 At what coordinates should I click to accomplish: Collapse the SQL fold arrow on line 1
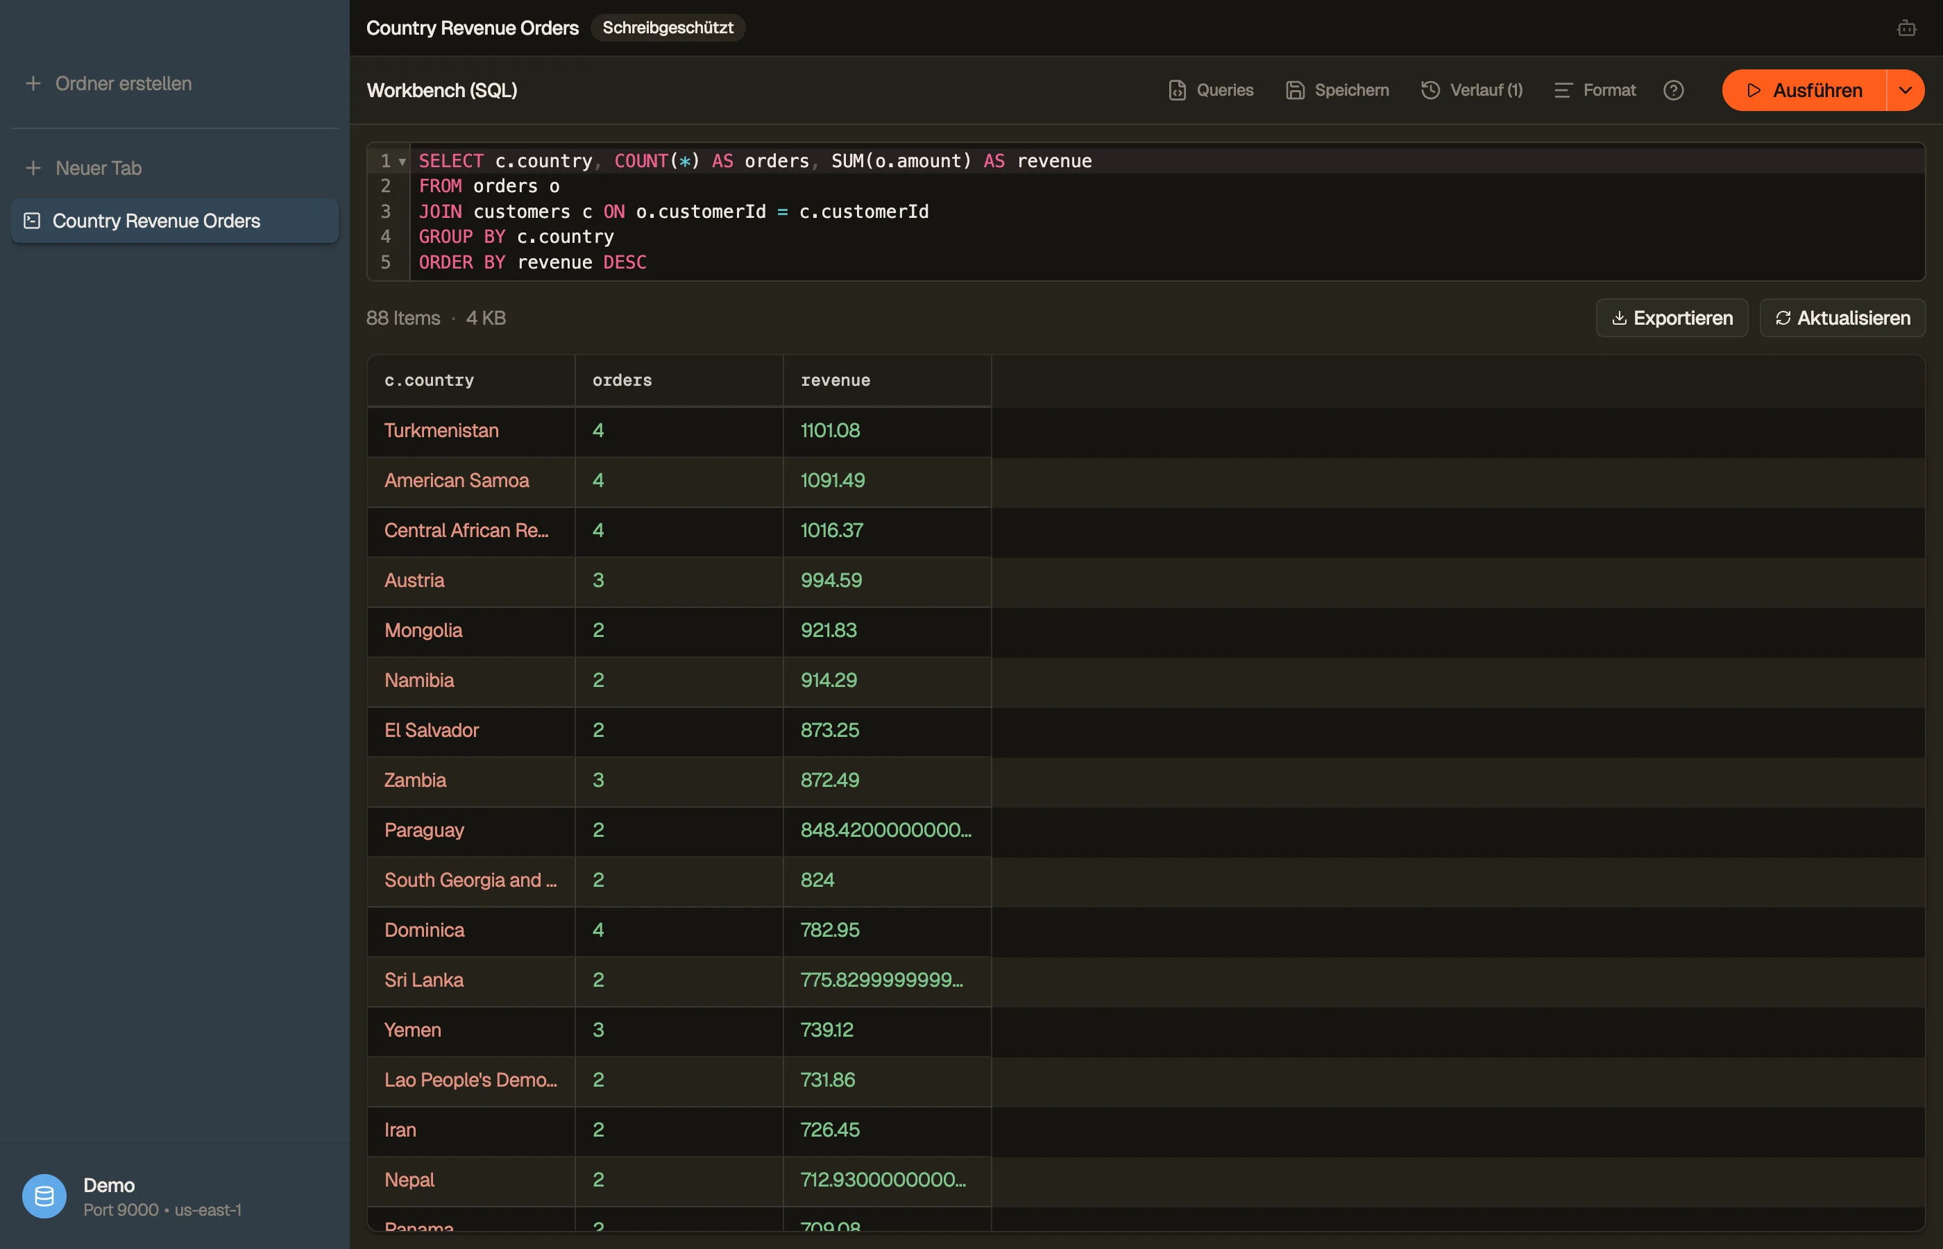[x=402, y=162]
